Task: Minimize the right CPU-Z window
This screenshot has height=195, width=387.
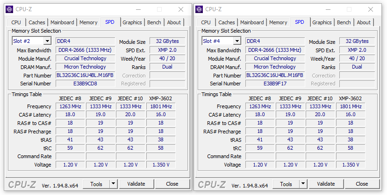Action: tap(328, 9)
